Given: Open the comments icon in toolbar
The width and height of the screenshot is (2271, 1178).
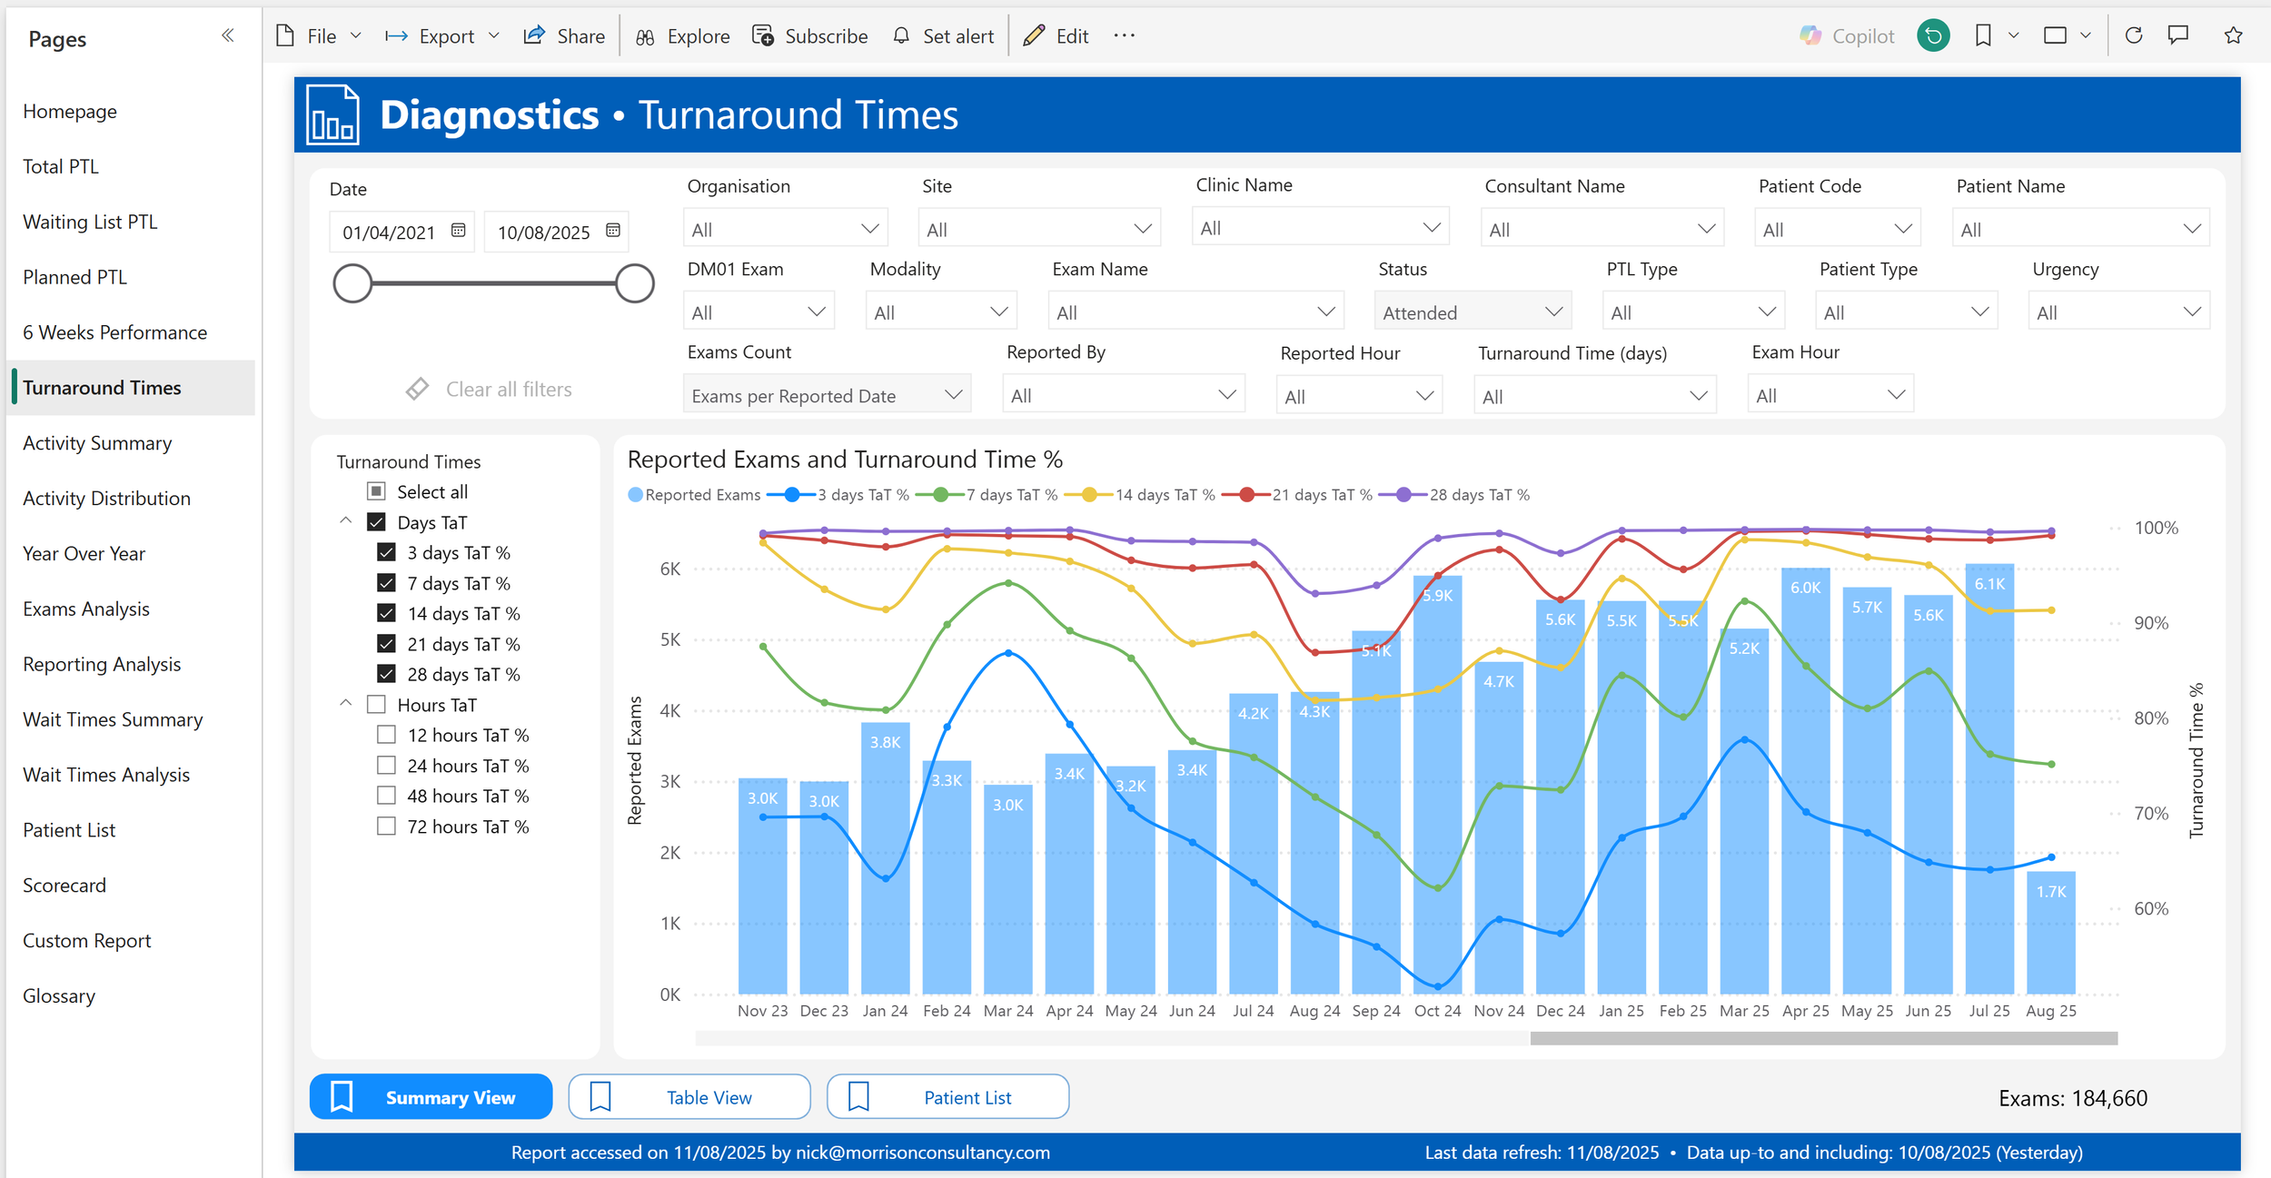Looking at the screenshot, I should tap(2178, 35).
